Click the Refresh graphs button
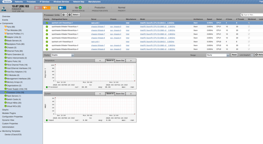 [x=259, y=55]
